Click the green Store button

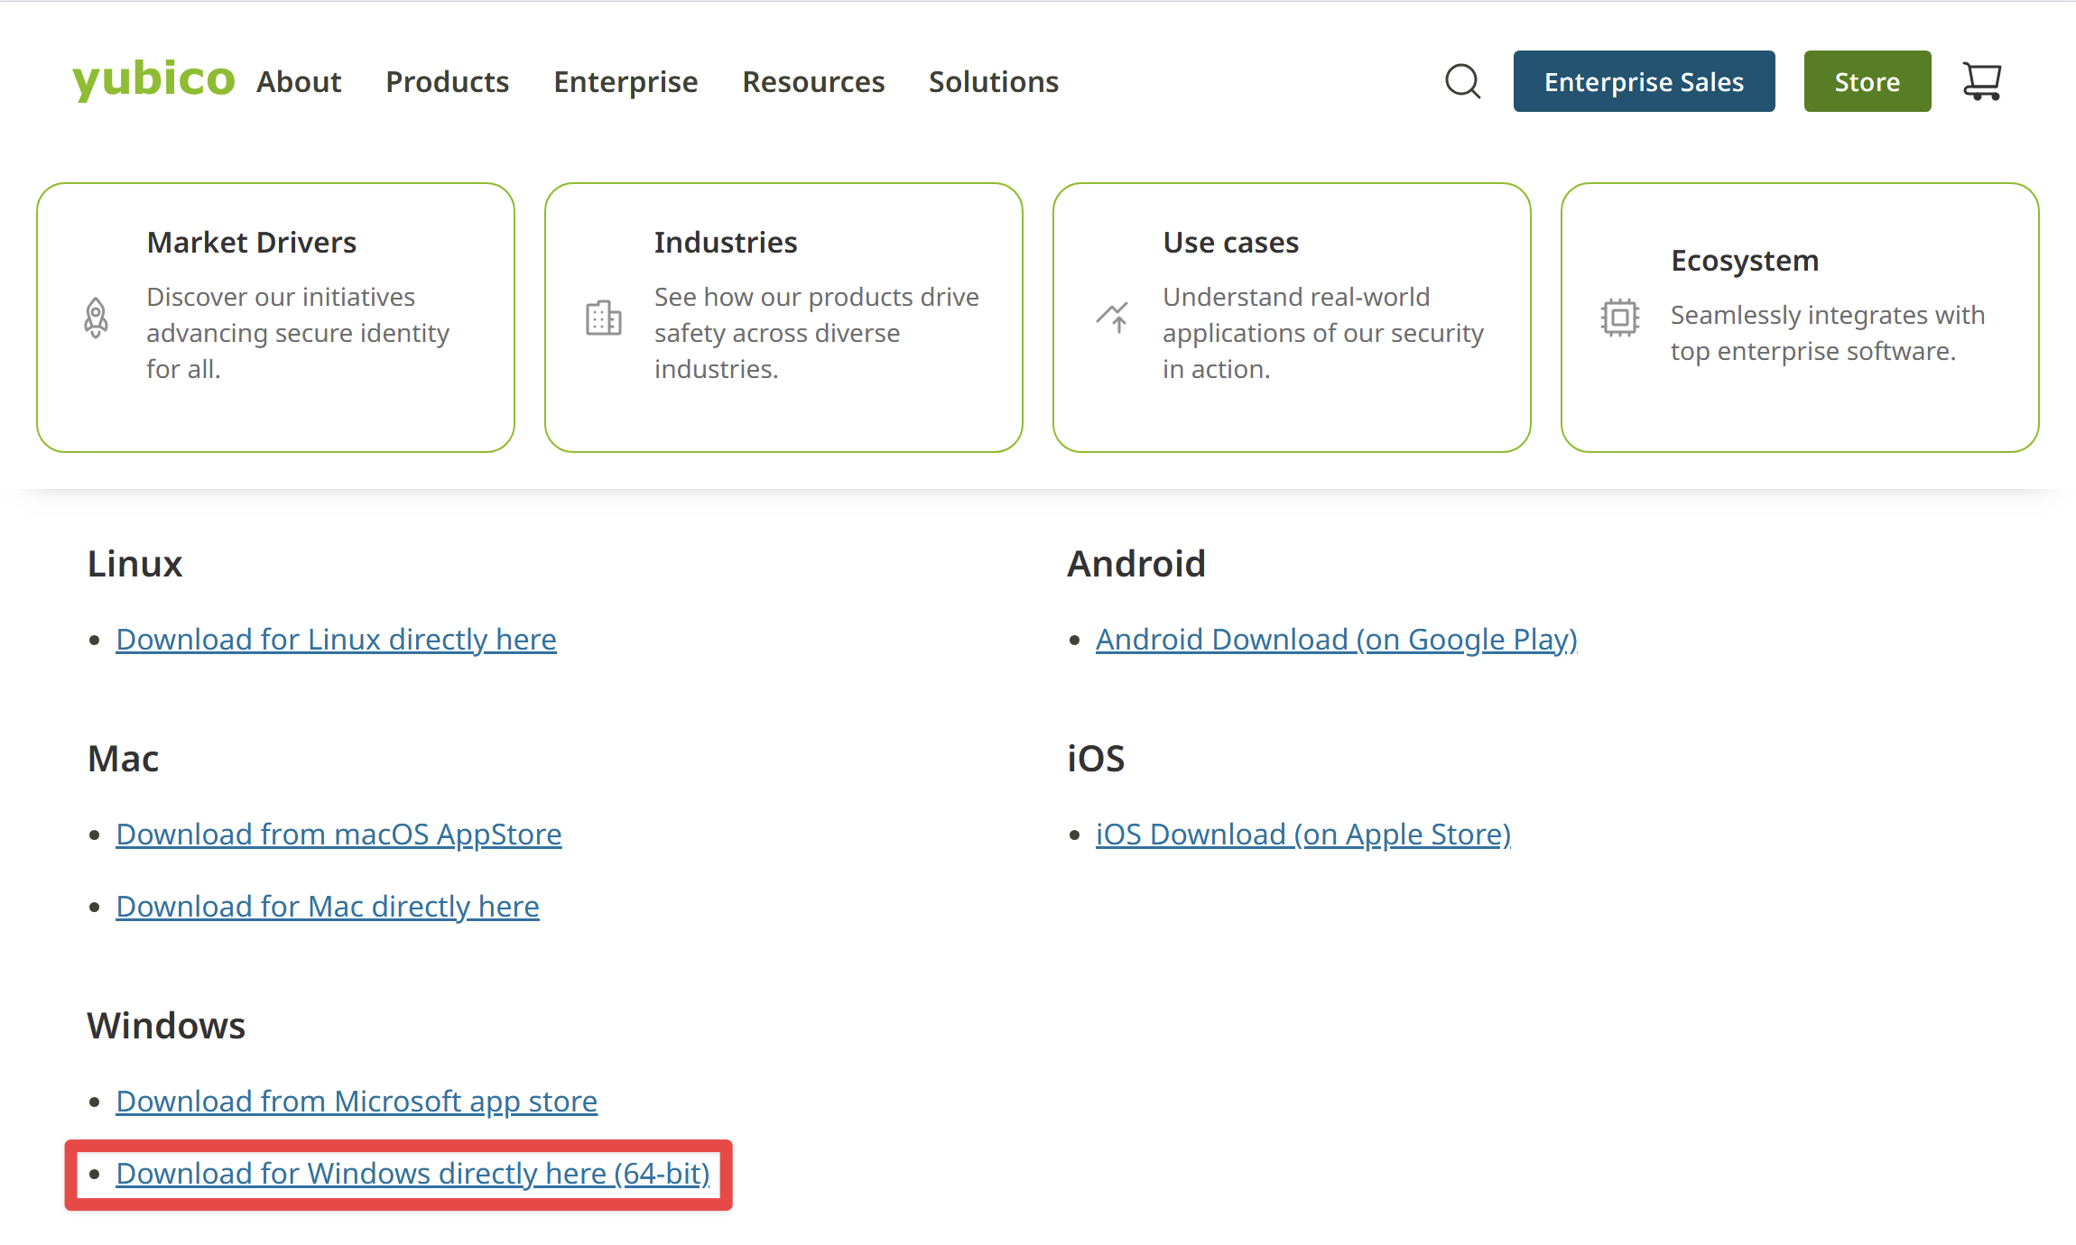[x=1867, y=81]
